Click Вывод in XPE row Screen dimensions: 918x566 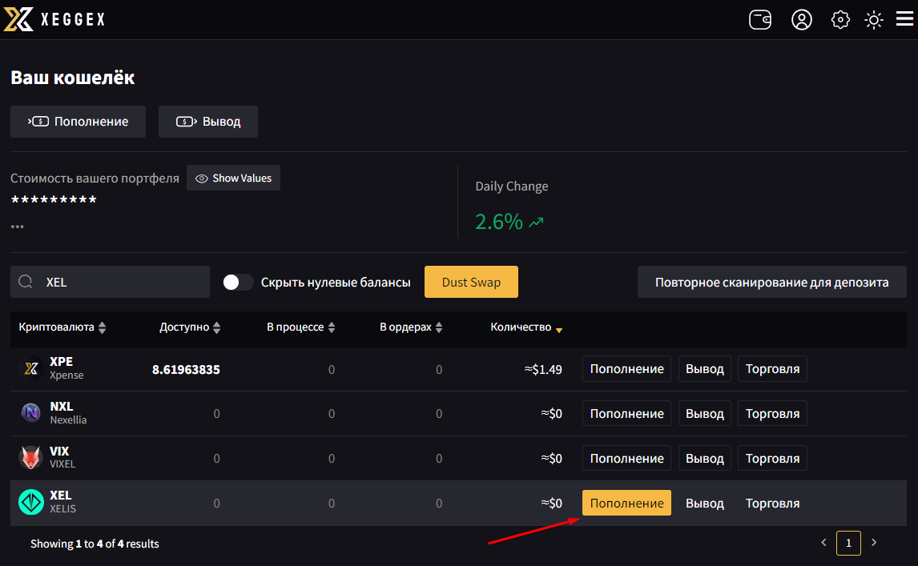click(x=705, y=369)
